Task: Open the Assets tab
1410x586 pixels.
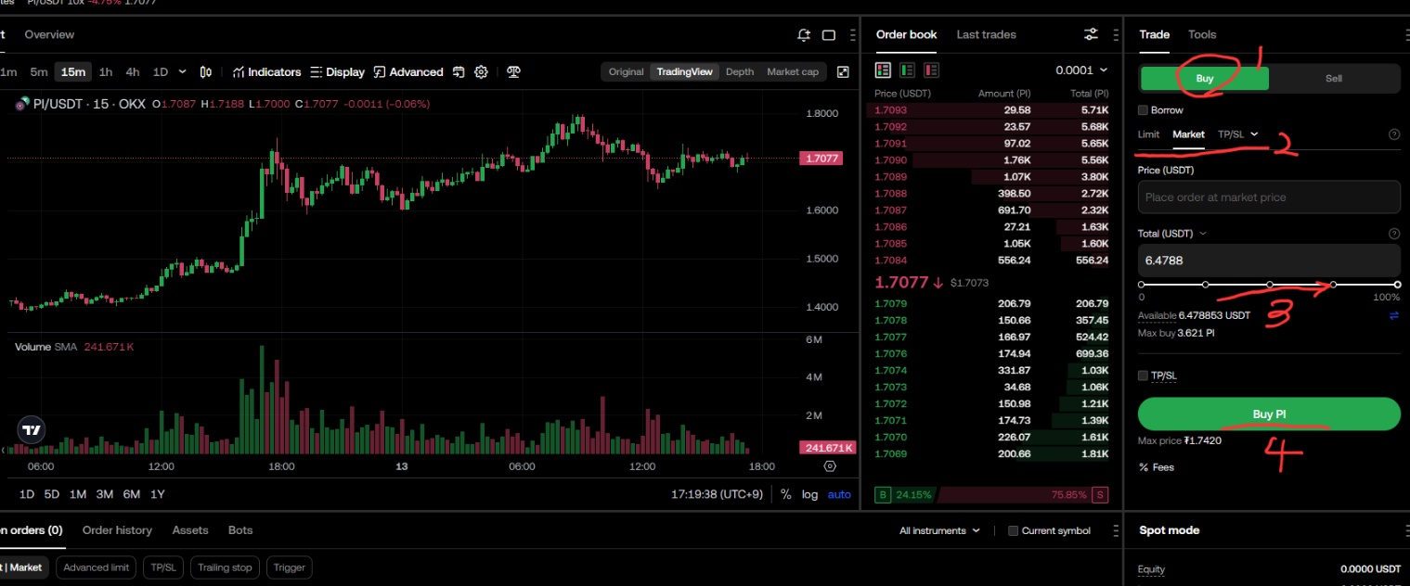Action: pyautogui.click(x=190, y=530)
